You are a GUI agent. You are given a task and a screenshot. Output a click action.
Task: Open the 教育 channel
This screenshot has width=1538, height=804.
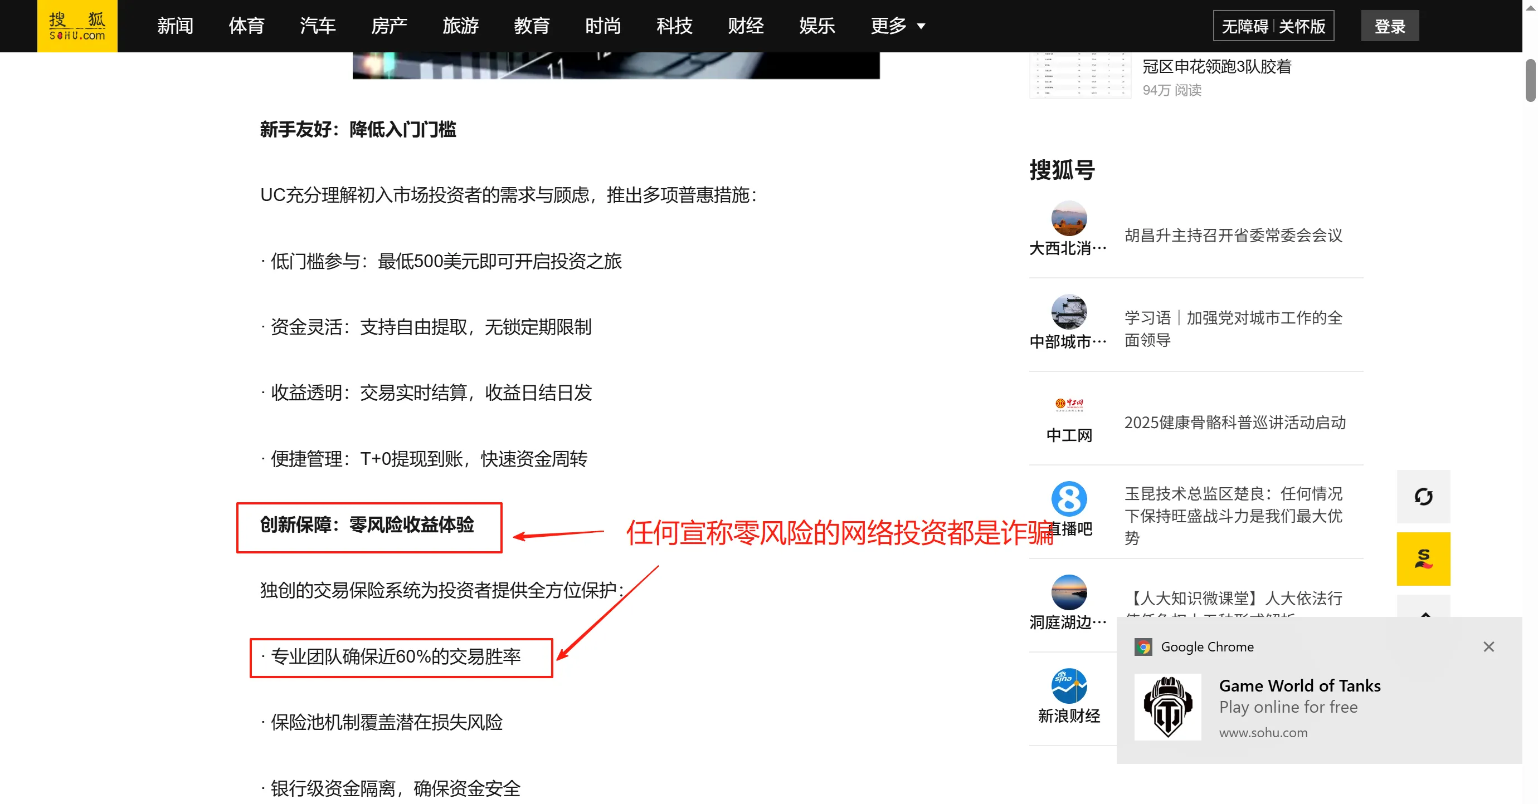click(532, 26)
